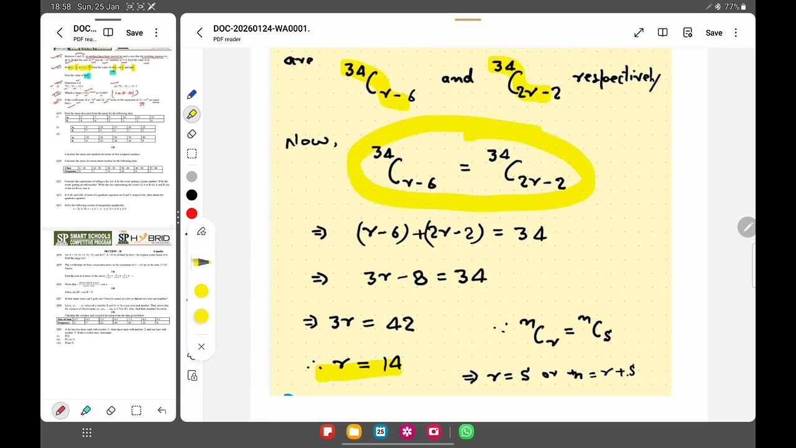Launch the orange Files app from taskbar
Image resolution: width=796 pixels, height=448 pixels.
click(354, 432)
